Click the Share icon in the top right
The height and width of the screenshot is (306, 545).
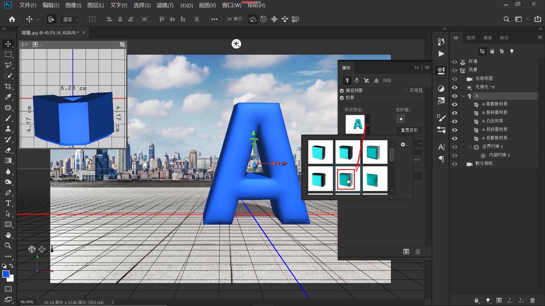538,19
